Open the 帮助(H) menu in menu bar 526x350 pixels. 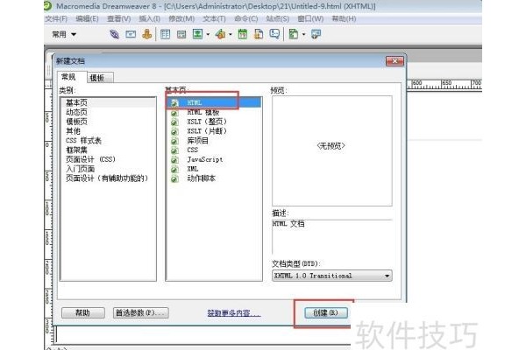click(x=344, y=18)
